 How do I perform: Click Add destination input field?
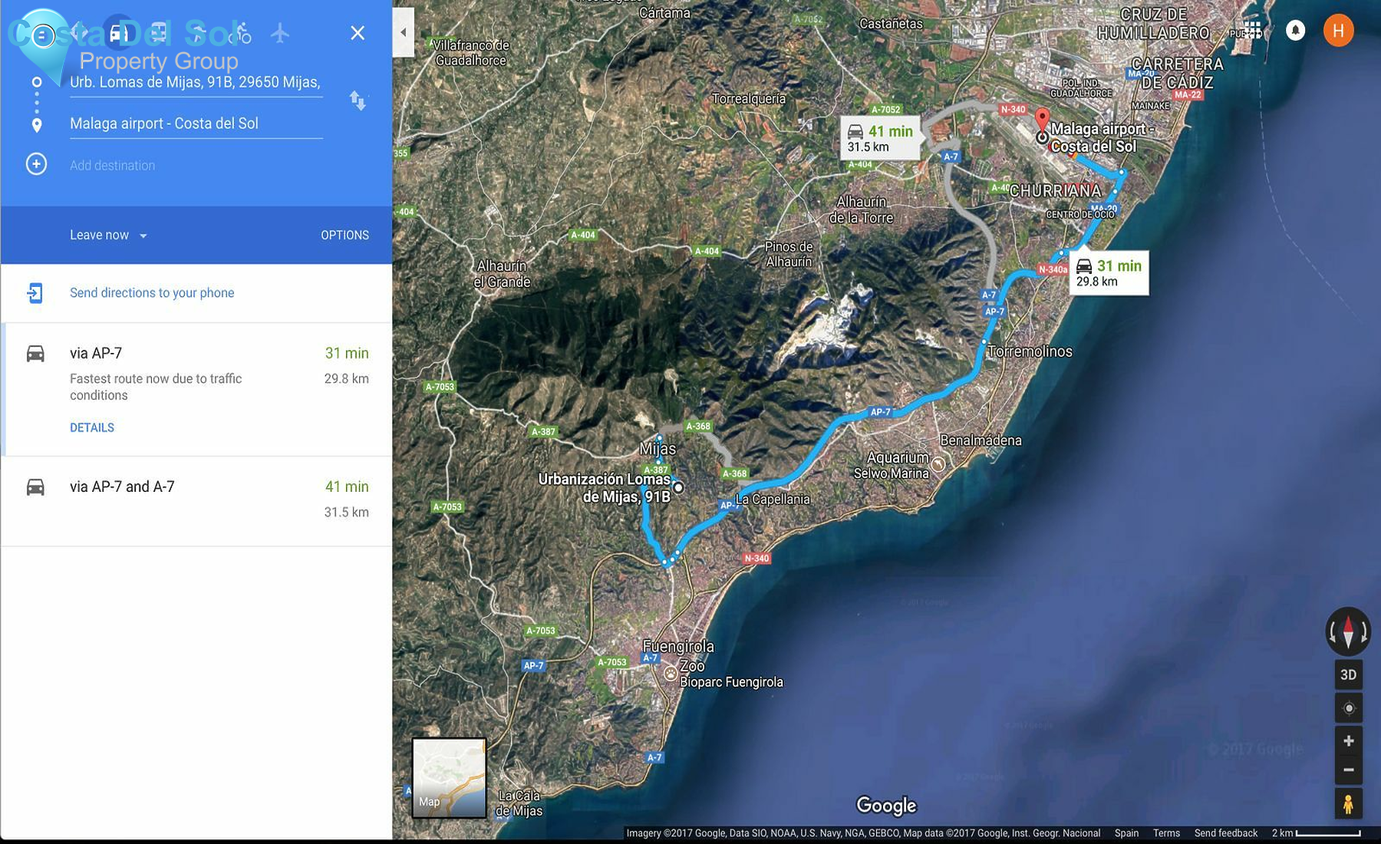click(113, 164)
